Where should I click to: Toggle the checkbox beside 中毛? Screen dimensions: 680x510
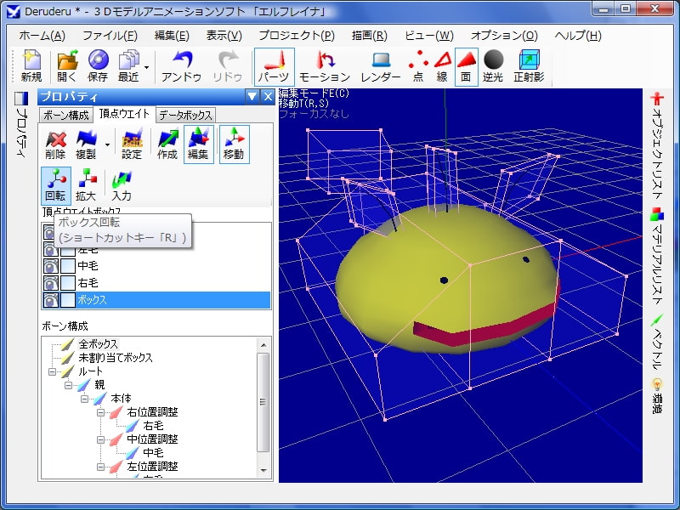click(x=67, y=266)
